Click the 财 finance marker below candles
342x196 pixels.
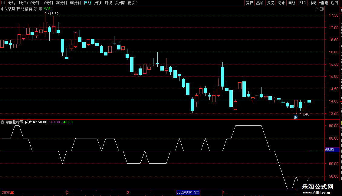[x=296, y=117]
